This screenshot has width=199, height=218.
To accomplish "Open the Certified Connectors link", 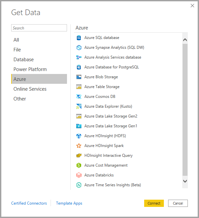I will point(29,203).
